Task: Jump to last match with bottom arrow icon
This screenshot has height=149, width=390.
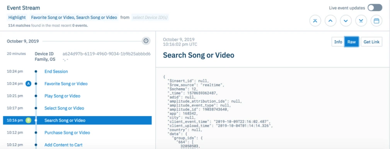Action: click(361, 21)
